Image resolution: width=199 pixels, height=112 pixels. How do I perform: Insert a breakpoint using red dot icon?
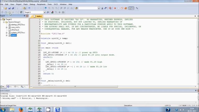click(115, 8)
